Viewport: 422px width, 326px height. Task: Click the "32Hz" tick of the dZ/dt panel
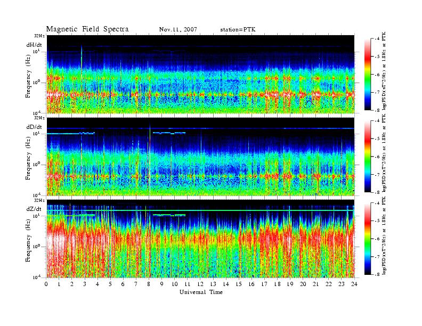pyautogui.click(x=39, y=200)
